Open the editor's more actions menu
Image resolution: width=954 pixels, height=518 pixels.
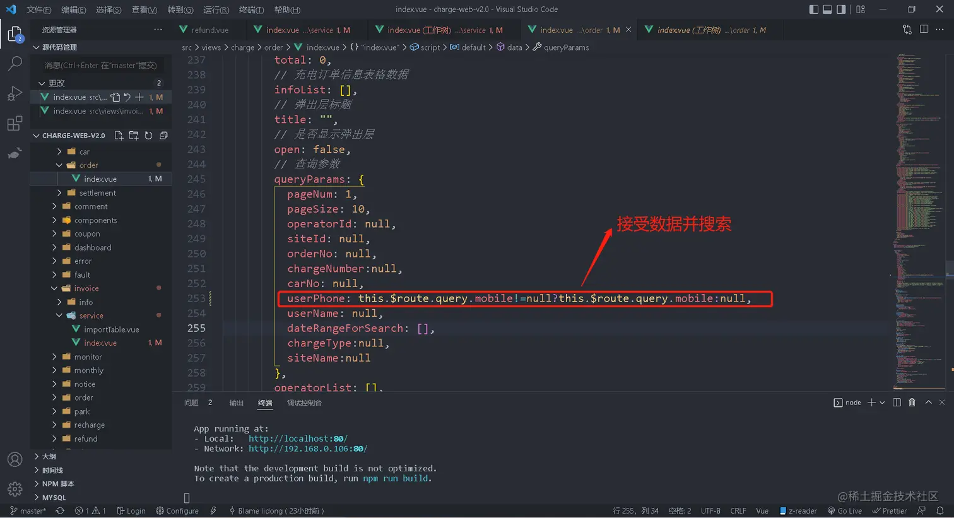939,30
